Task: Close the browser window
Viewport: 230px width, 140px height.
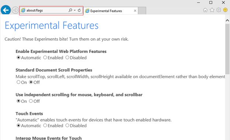Action: pos(223,3)
